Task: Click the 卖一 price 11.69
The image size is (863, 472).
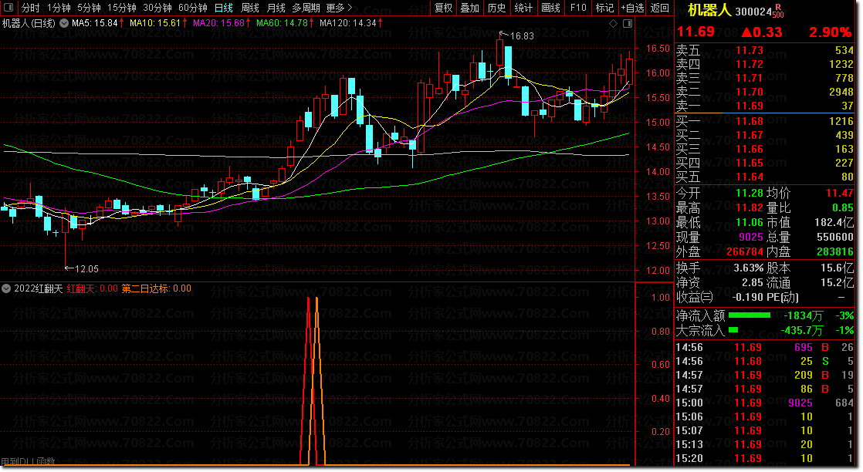Action: (x=750, y=106)
